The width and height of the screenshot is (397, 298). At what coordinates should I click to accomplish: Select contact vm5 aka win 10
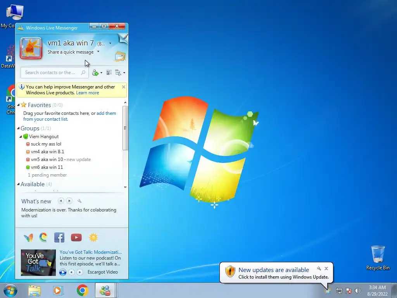[x=47, y=159]
